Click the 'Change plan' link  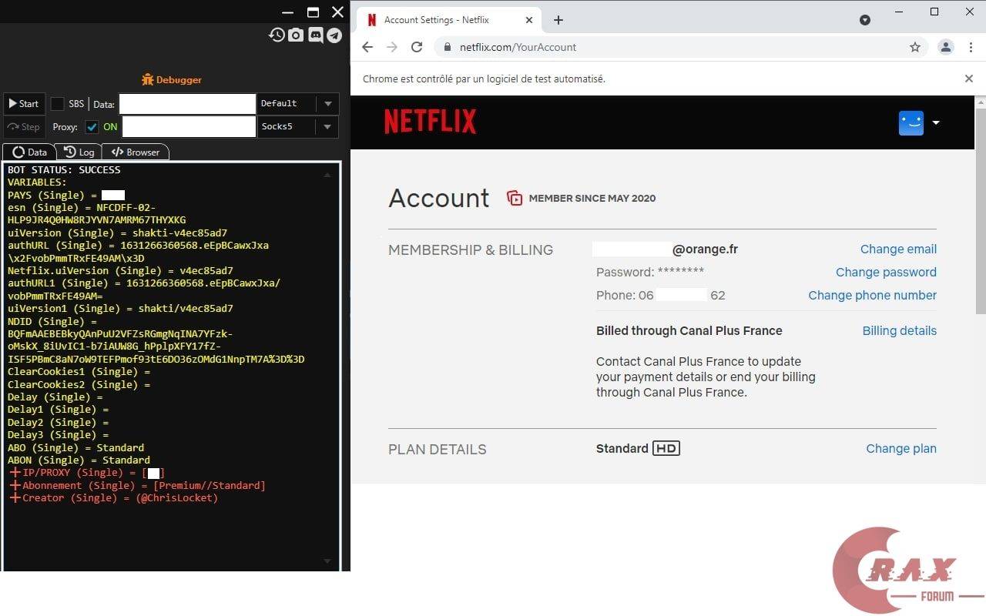pyautogui.click(x=901, y=448)
